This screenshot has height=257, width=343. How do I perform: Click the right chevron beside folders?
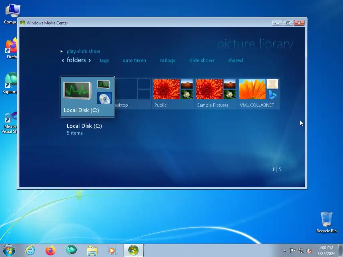[89, 60]
